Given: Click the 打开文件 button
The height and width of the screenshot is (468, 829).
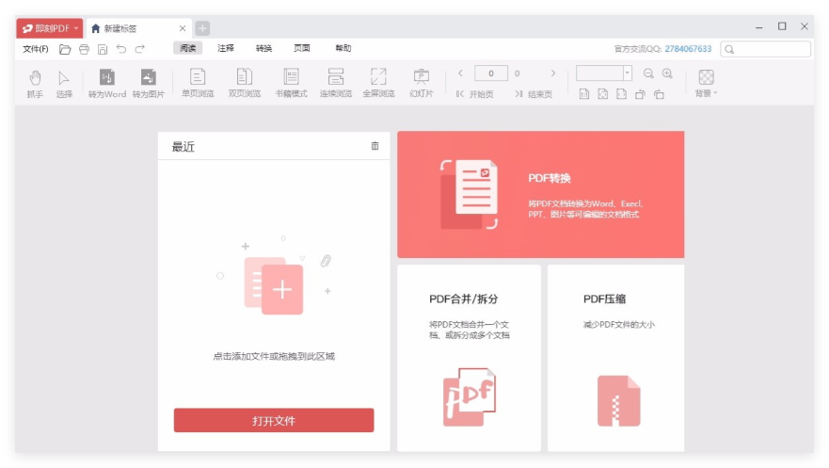Looking at the screenshot, I should pyautogui.click(x=274, y=420).
